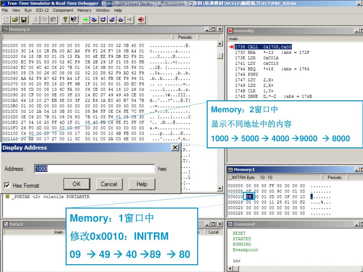Start execution with green arrow icon

click(x=85, y=20)
